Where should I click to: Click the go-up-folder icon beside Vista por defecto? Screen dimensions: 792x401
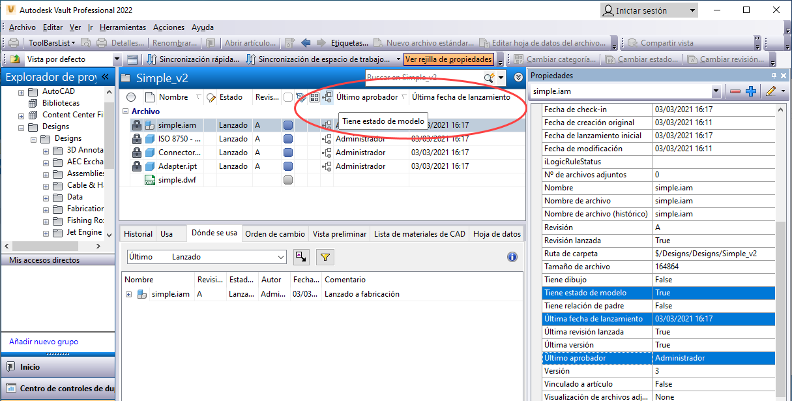(x=14, y=59)
